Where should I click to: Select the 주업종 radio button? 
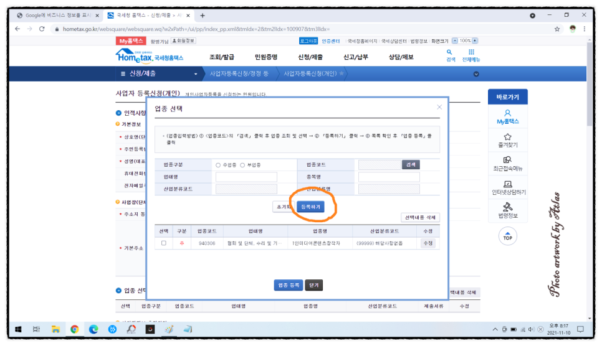[217, 165]
